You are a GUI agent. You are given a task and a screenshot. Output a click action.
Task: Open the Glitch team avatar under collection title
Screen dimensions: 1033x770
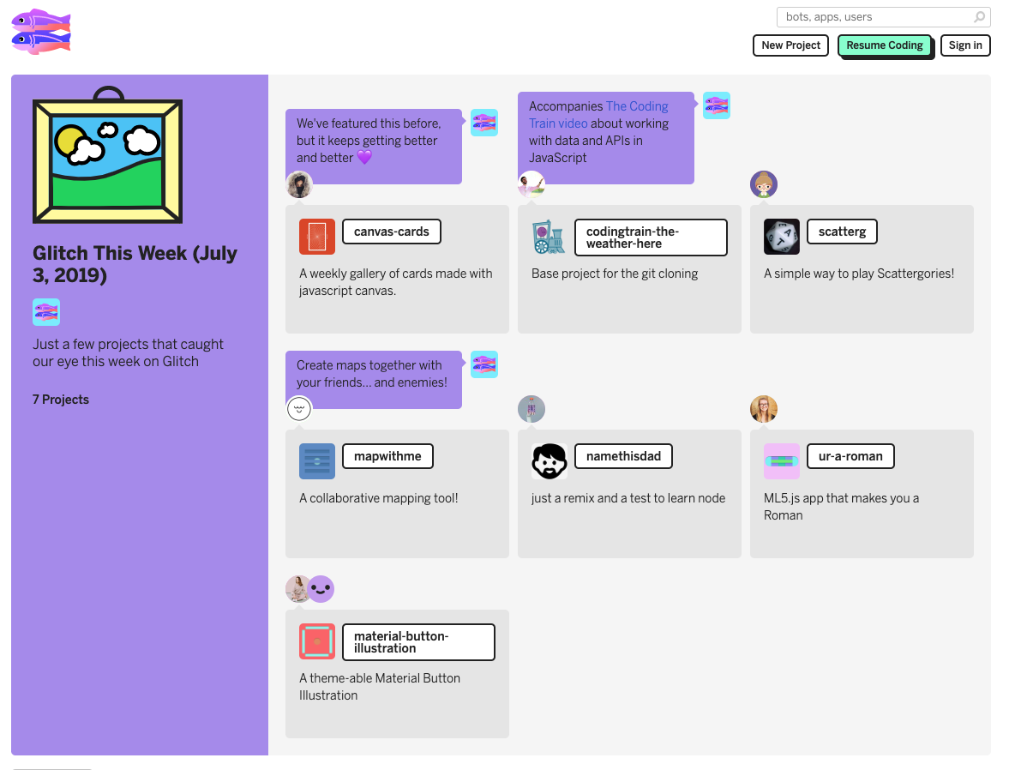(46, 312)
